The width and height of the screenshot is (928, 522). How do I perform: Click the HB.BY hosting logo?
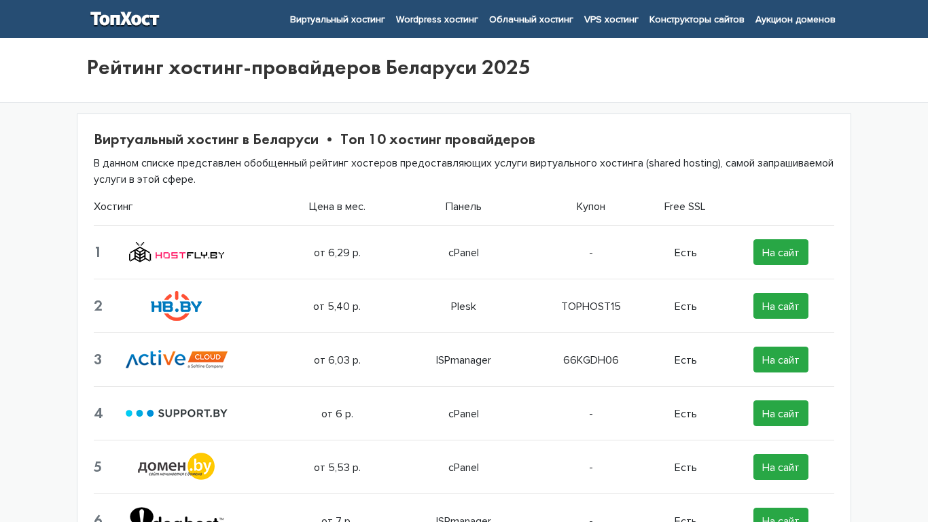pyautogui.click(x=177, y=306)
